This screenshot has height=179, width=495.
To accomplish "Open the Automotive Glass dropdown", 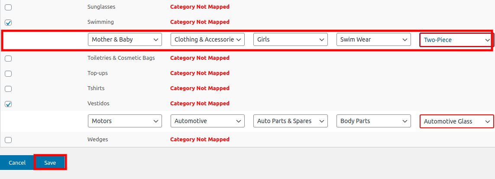I will point(456,121).
